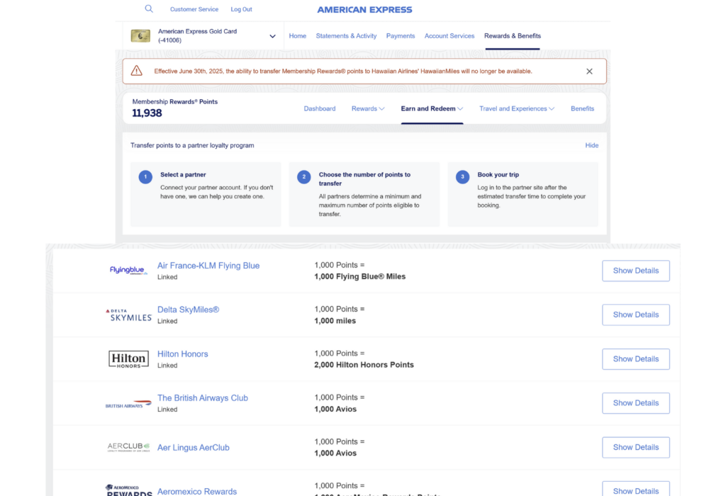Expand the Travel and Experiences menu
The image size is (726, 496).
coord(517,108)
